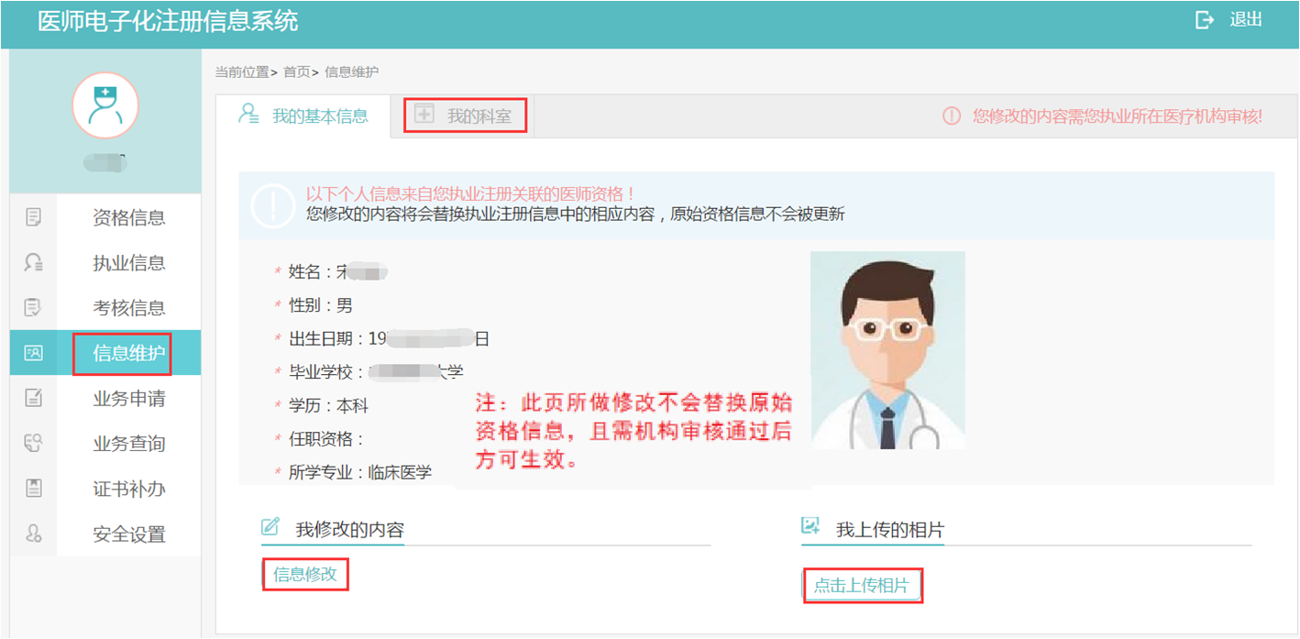Switch to the 我的科室 tab
Image resolution: width=1300 pixels, height=639 pixels.
click(x=466, y=116)
